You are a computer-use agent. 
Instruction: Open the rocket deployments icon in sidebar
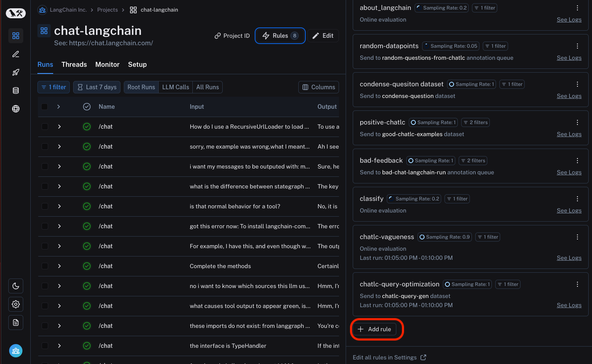tap(16, 72)
